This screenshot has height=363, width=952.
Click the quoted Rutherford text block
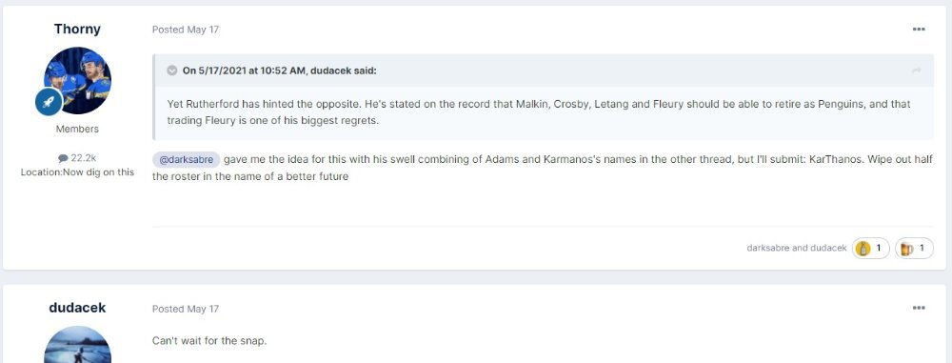pos(539,112)
